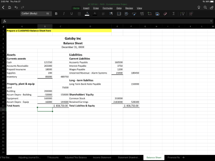Select the Gatsby Inc title cell
Screen dimensions: 215x161
(x=73, y=38)
